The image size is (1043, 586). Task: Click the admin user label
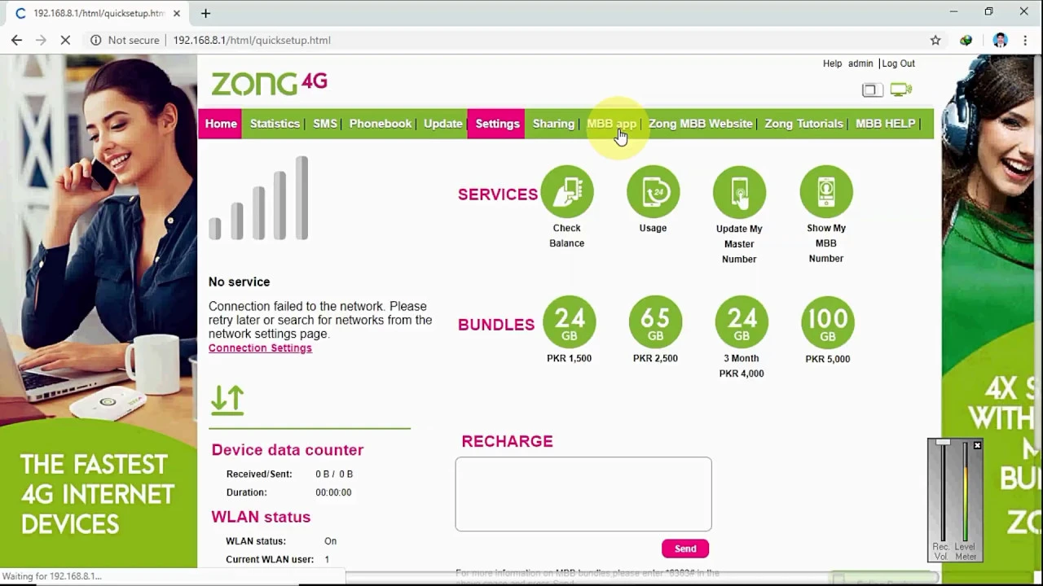[860, 63]
